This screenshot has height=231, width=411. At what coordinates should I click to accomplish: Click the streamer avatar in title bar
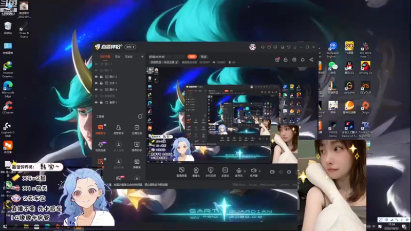click(x=252, y=47)
